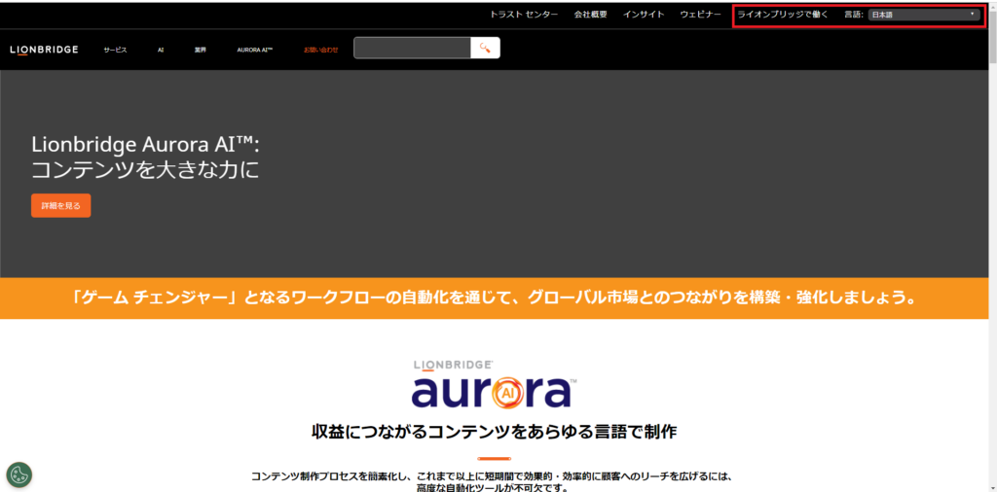Open the AI menu item
The height and width of the screenshot is (492, 997).
point(161,50)
